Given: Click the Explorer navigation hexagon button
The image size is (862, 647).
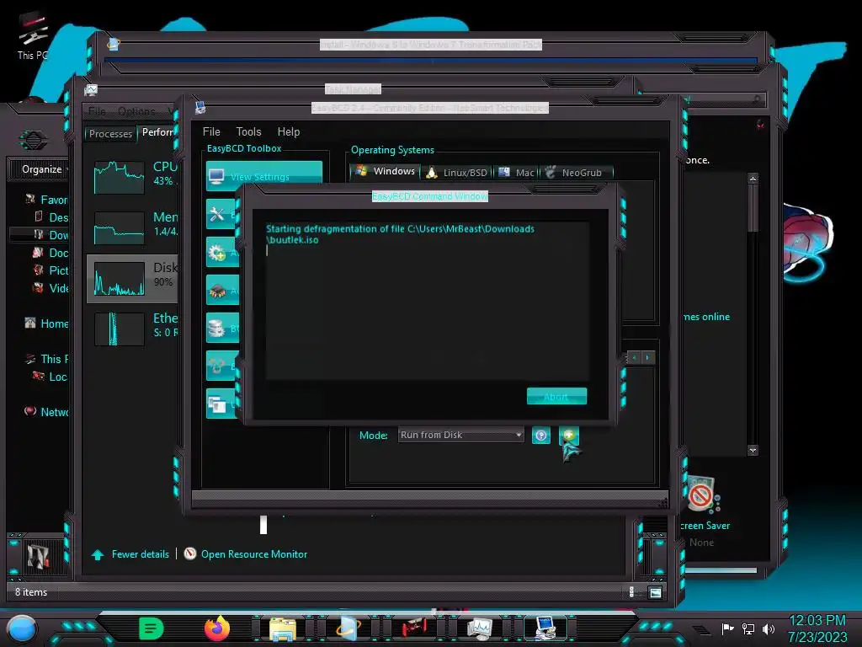Looking at the screenshot, I should coord(33,140).
